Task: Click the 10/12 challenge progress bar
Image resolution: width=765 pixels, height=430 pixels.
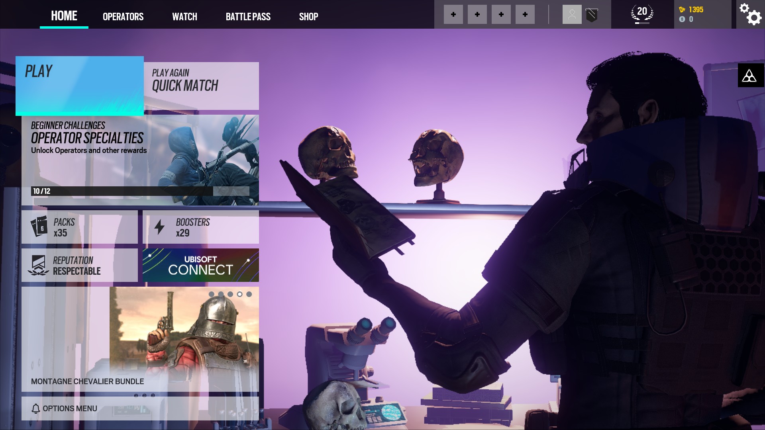Action: (140, 191)
